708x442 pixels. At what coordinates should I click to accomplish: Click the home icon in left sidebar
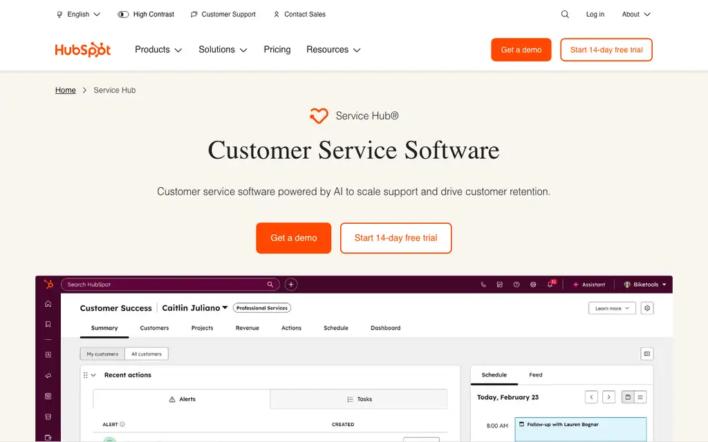[48, 304]
